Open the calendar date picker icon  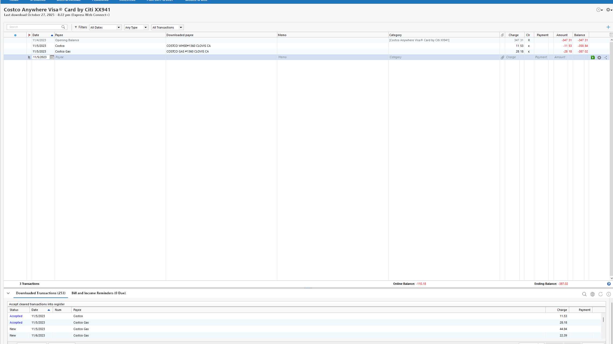52,57
